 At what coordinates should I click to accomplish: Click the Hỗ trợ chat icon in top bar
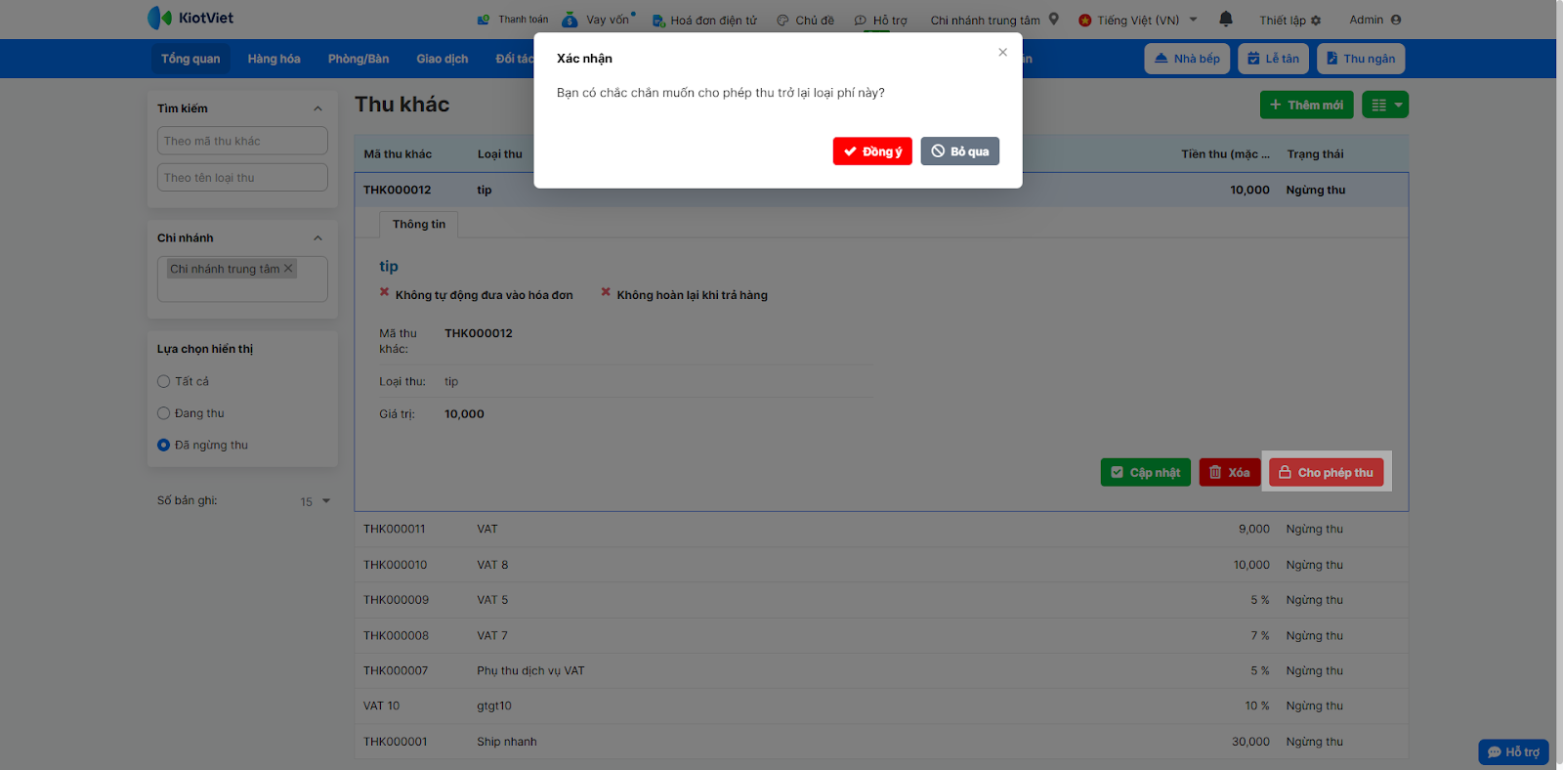coord(860,21)
